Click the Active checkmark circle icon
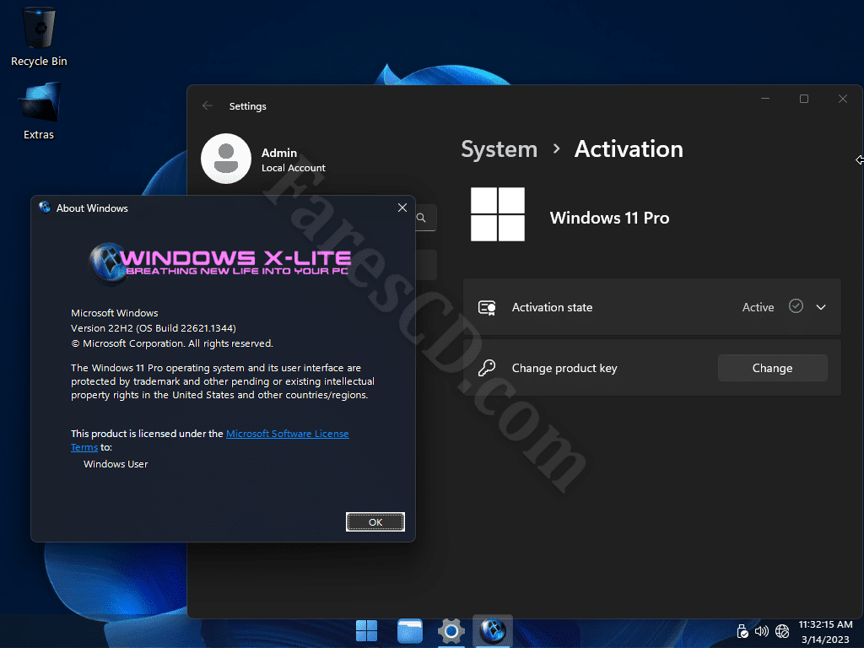The height and width of the screenshot is (648, 864). click(x=796, y=306)
